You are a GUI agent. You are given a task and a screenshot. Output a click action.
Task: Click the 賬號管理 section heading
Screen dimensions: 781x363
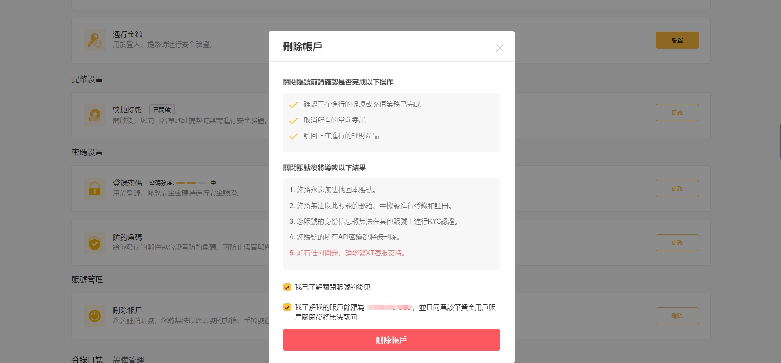[x=87, y=279]
